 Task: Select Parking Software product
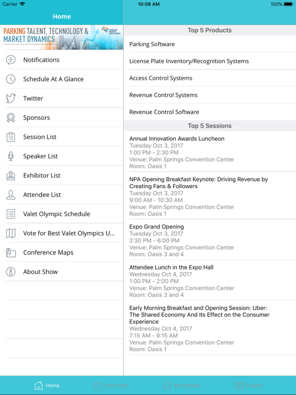click(x=210, y=44)
